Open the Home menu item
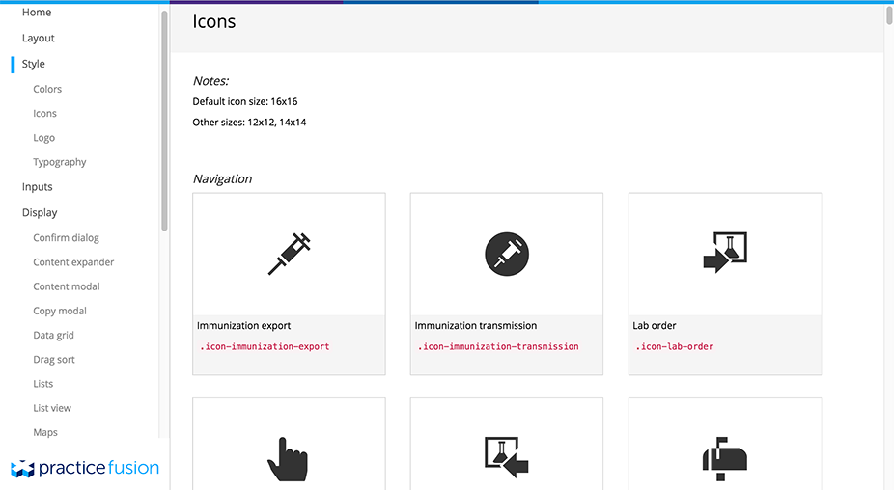Image resolution: width=894 pixels, height=490 pixels. point(37,12)
